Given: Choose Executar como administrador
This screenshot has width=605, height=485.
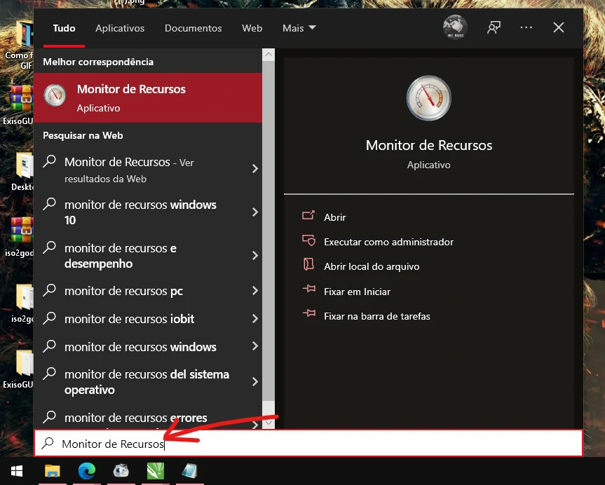Looking at the screenshot, I should coord(388,242).
